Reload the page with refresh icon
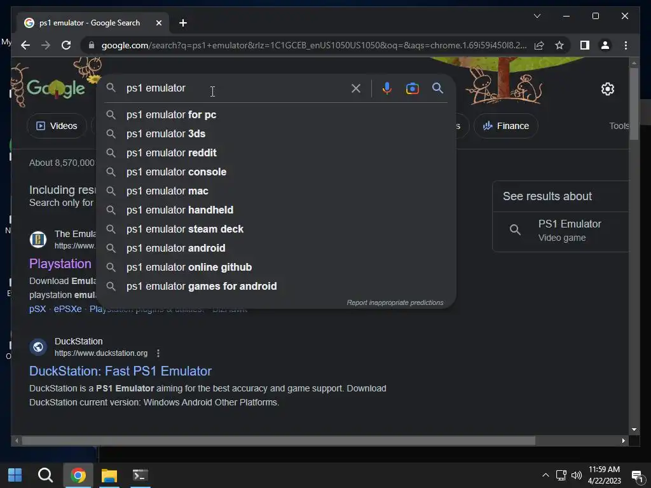Image resolution: width=651 pixels, height=488 pixels. pos(66,45)
